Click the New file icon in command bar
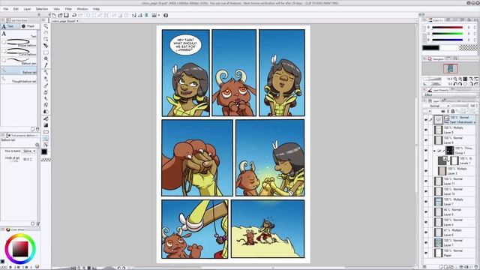 click(54, 15)
